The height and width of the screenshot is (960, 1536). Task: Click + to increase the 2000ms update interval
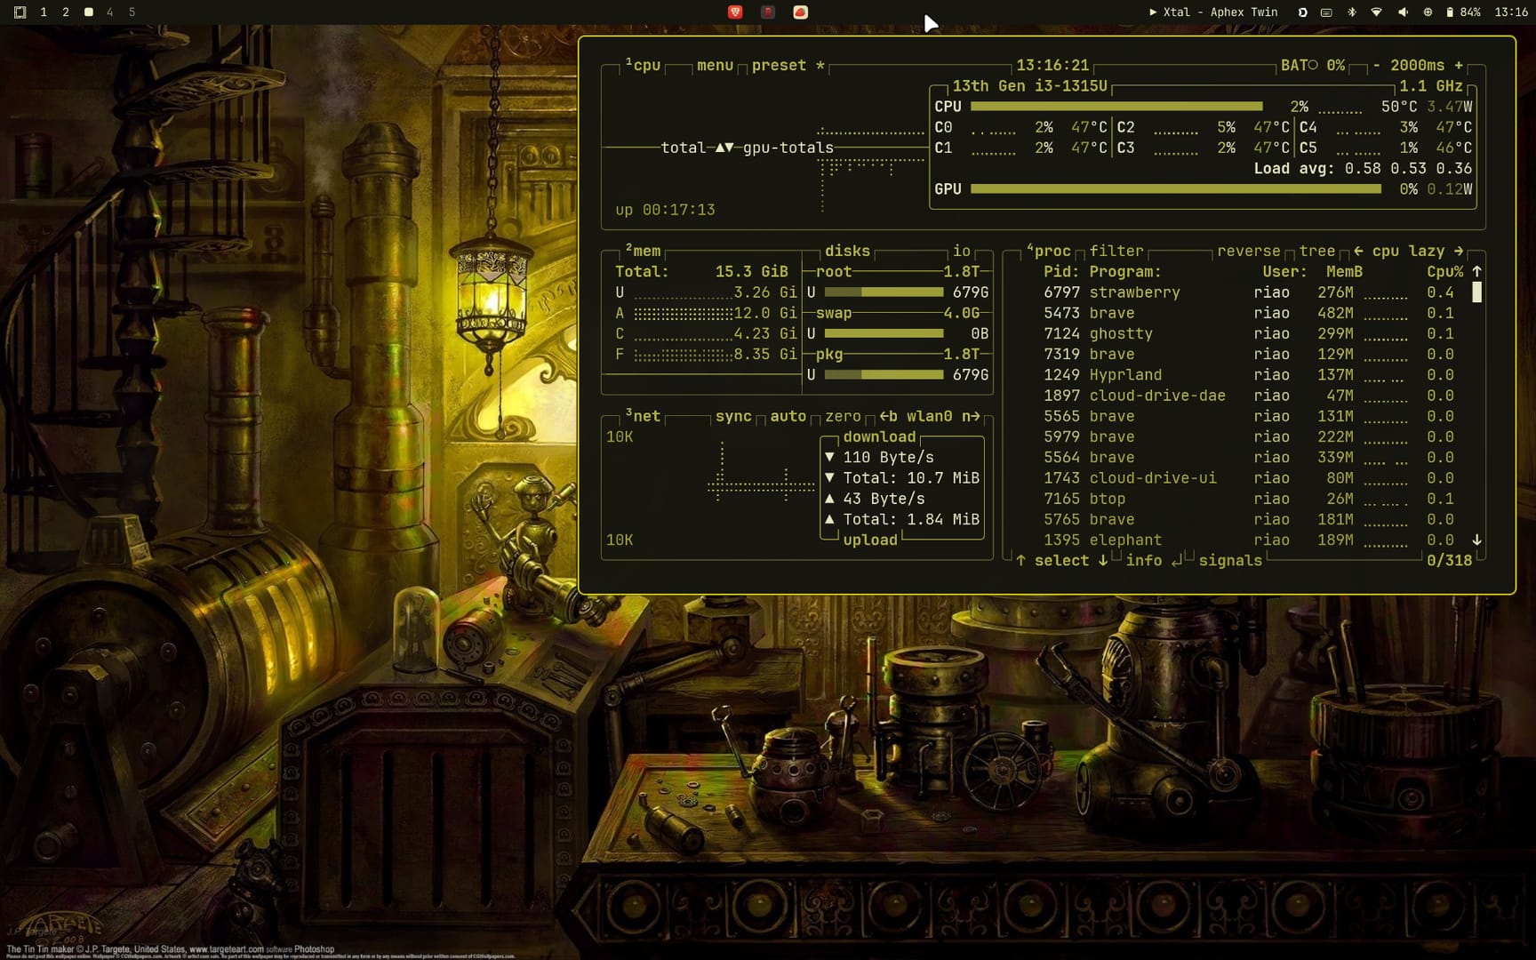coord(1459,65)
